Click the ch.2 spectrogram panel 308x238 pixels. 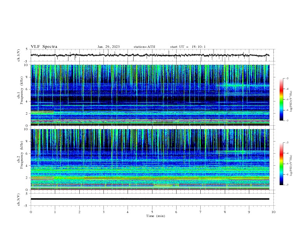(x=150, y=159)
